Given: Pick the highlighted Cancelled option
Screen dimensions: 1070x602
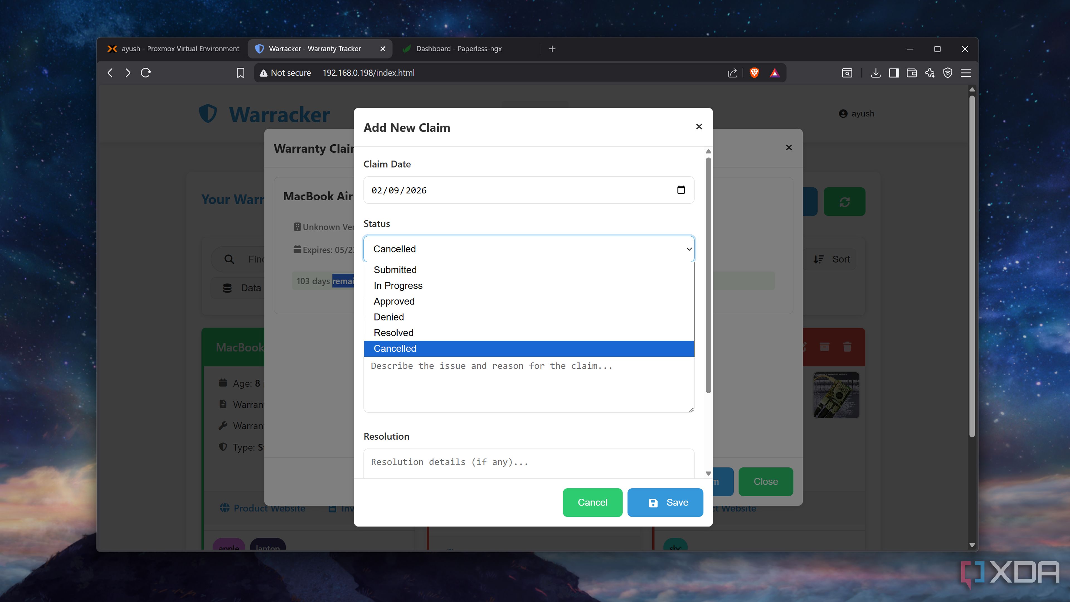Looking at the screenshot, I should point(529,349).
